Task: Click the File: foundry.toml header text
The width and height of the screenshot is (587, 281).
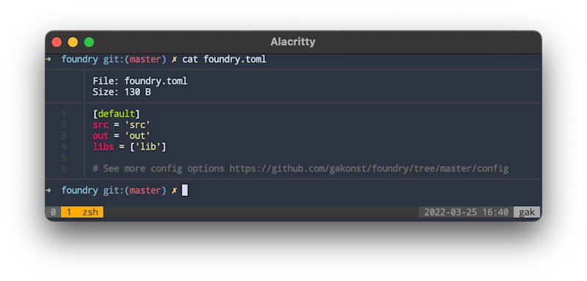Action: [x=140, y=81]
